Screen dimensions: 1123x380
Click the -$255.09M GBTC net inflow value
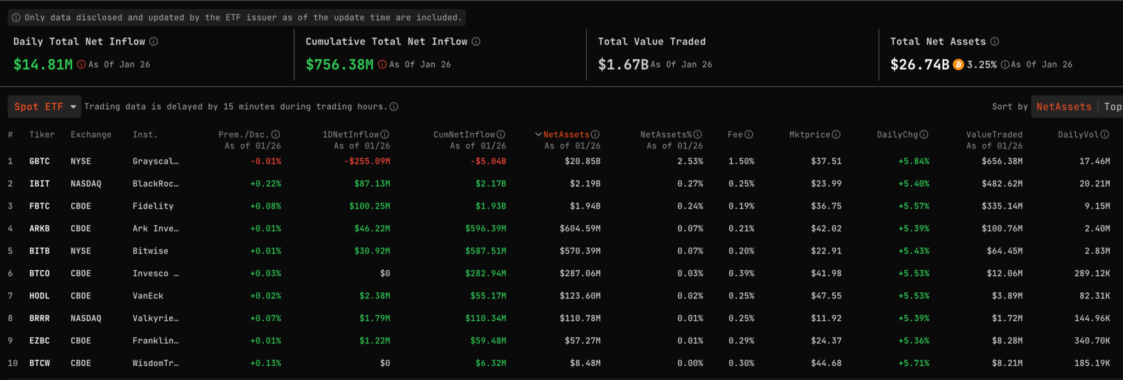coord(367,161)
